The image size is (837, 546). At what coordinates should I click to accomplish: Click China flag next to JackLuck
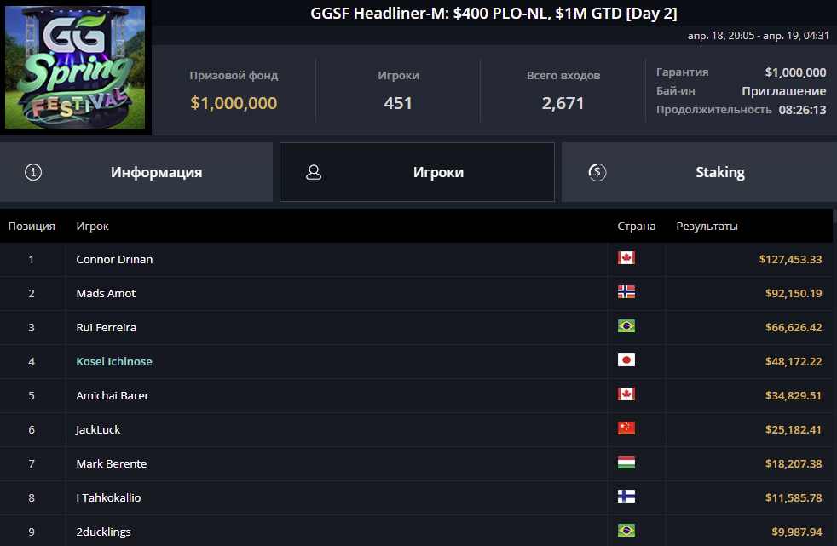coord(626,428)
